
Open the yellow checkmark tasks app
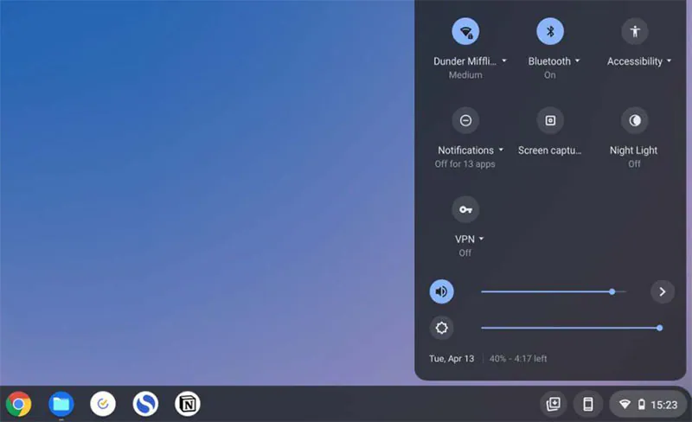coord(103,404)
